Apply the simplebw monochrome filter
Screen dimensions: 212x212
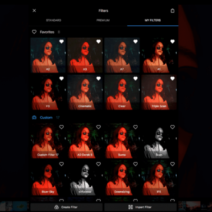click(85, 178)
